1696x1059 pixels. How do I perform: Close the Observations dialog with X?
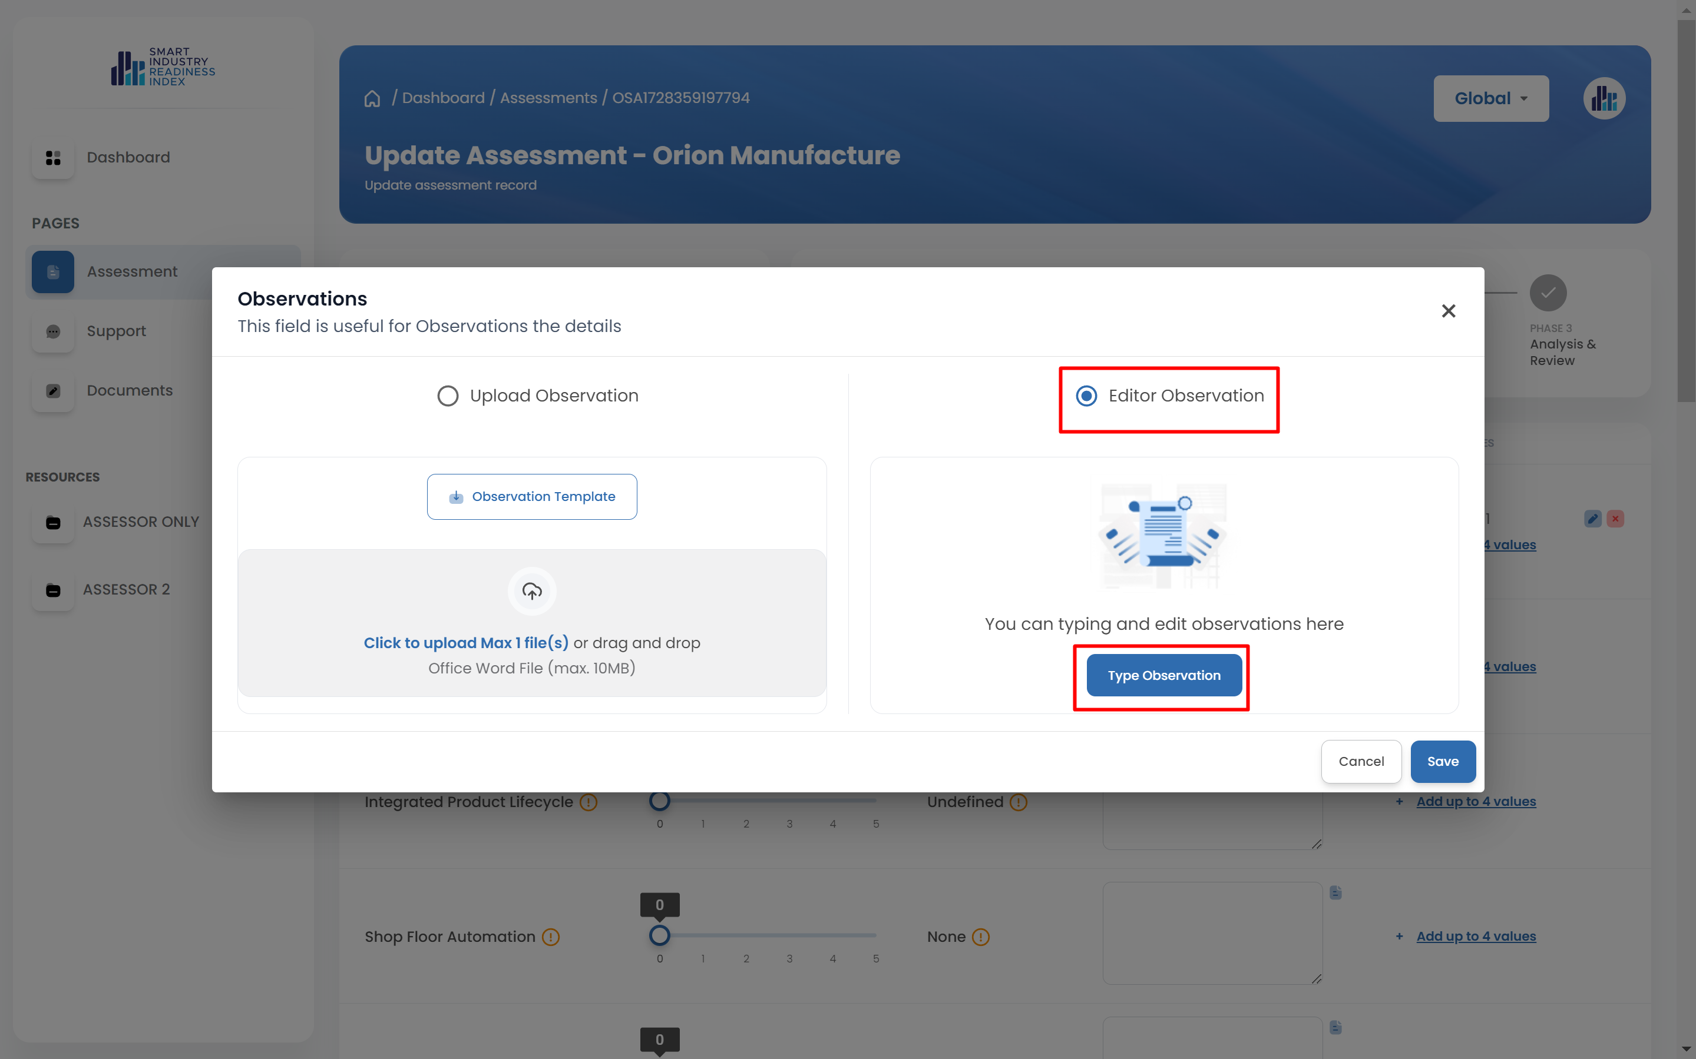1448,311
